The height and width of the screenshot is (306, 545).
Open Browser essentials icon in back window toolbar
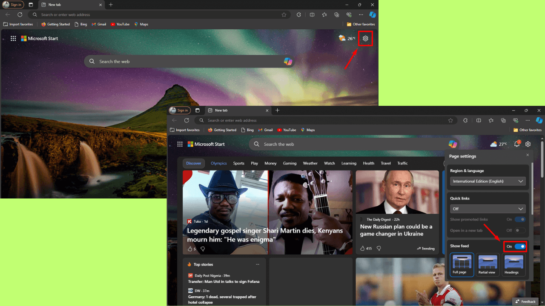coord(349,14)
